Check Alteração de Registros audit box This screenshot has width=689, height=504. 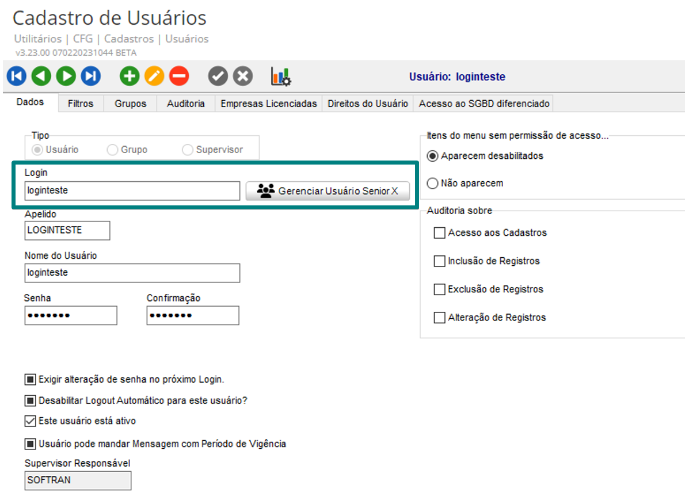click(439, 318)
